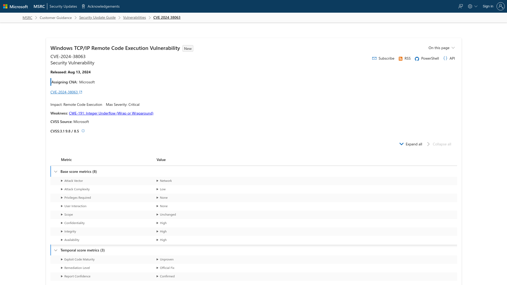Open the feedback icon in top bar
Screen dimensions: 507x285
(x=461, y=6)
